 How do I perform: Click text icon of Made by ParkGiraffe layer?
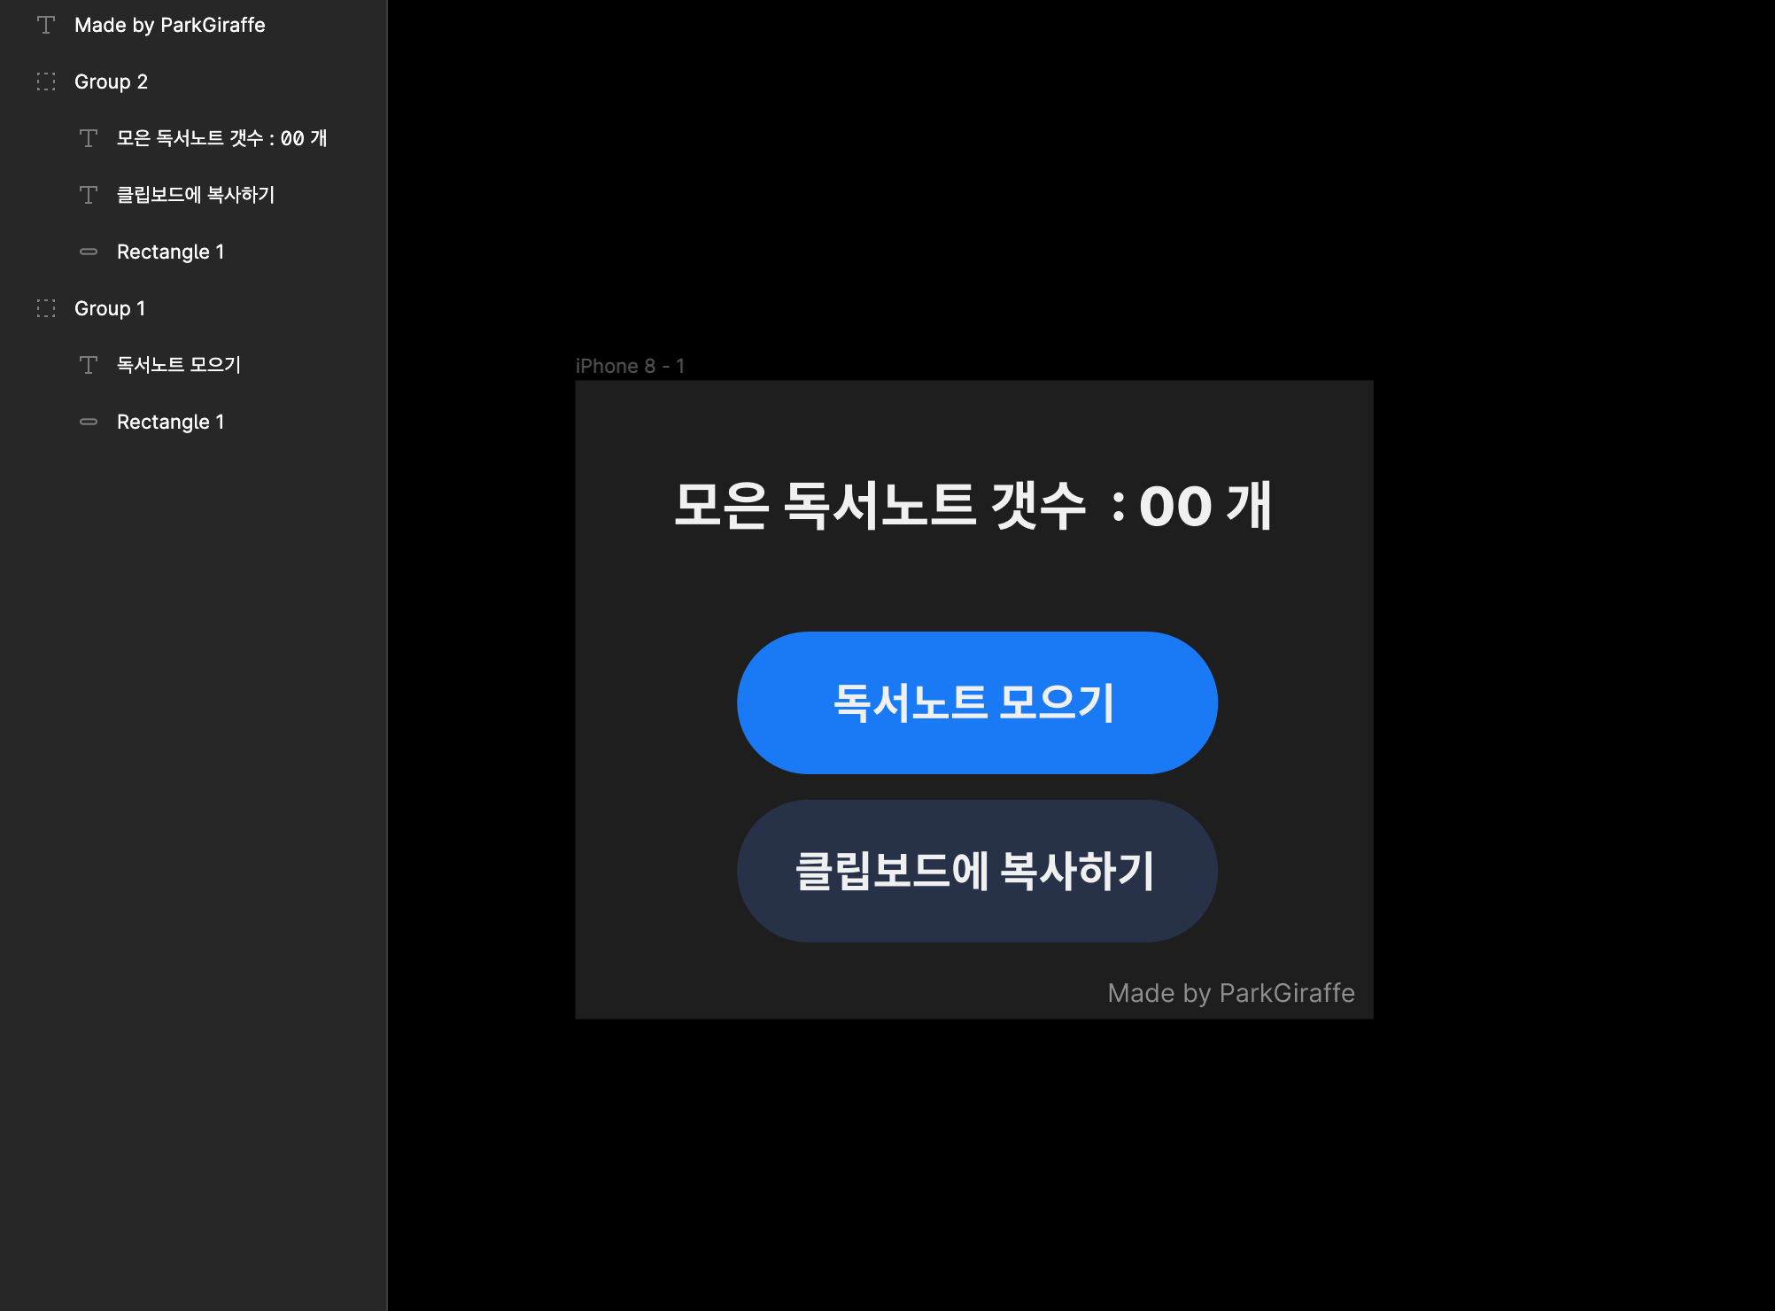click(46, 25)
